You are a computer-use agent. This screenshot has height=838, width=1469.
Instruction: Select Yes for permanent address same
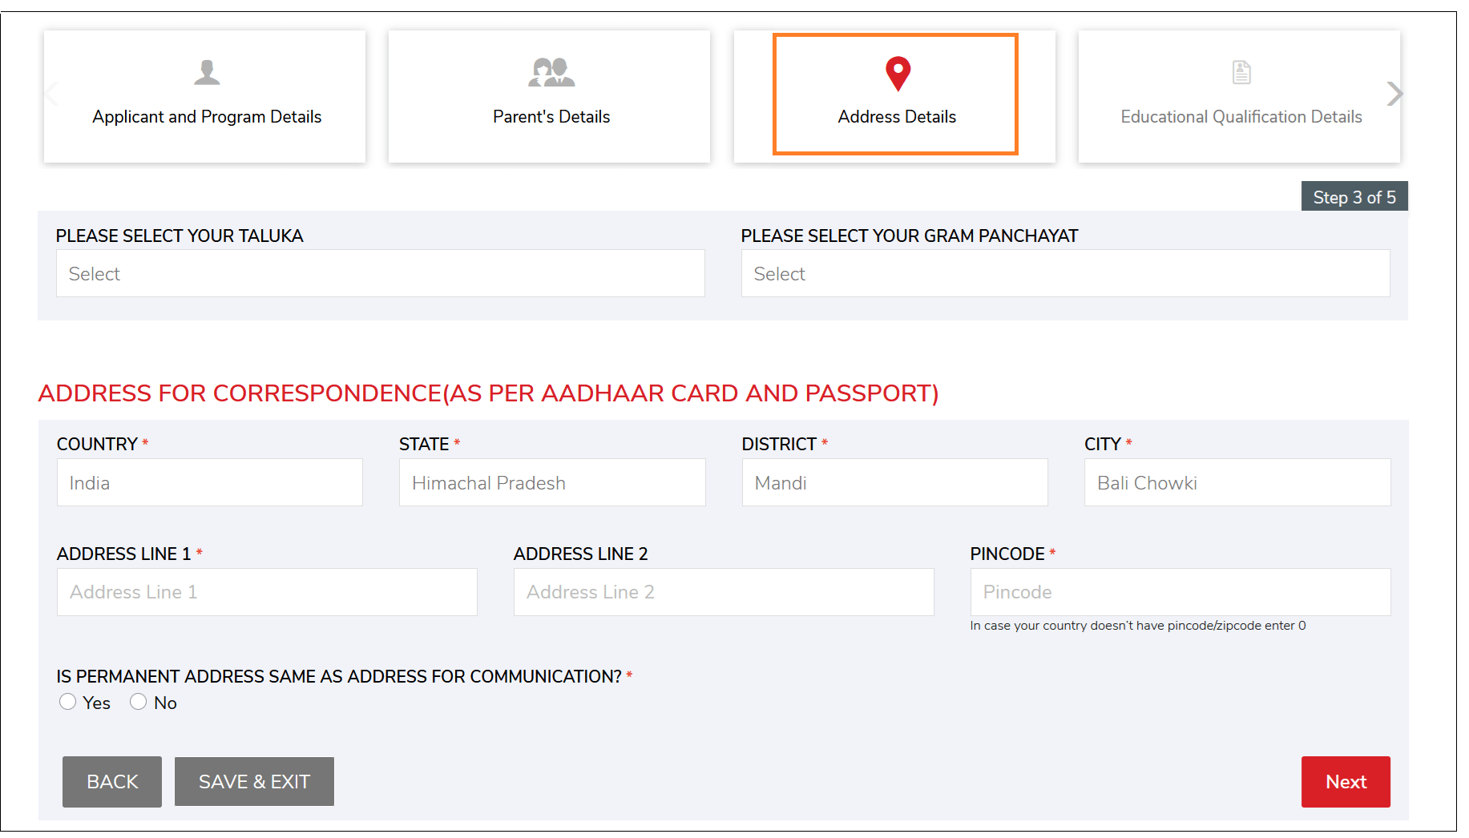[x=68, y=702]
